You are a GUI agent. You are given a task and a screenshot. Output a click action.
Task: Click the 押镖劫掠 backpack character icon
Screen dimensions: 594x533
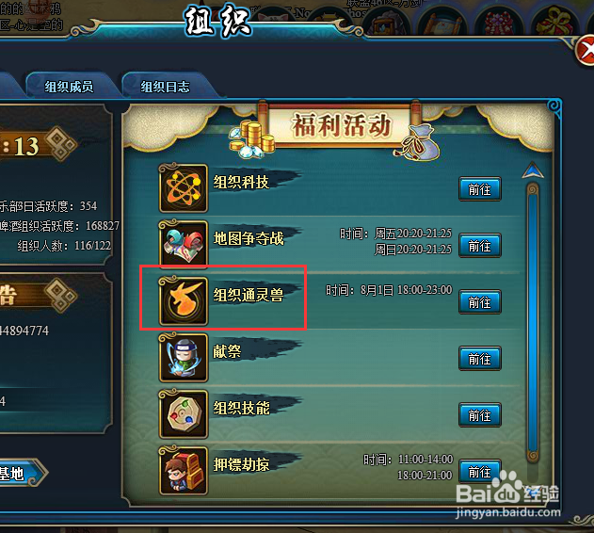click(184, 471)
